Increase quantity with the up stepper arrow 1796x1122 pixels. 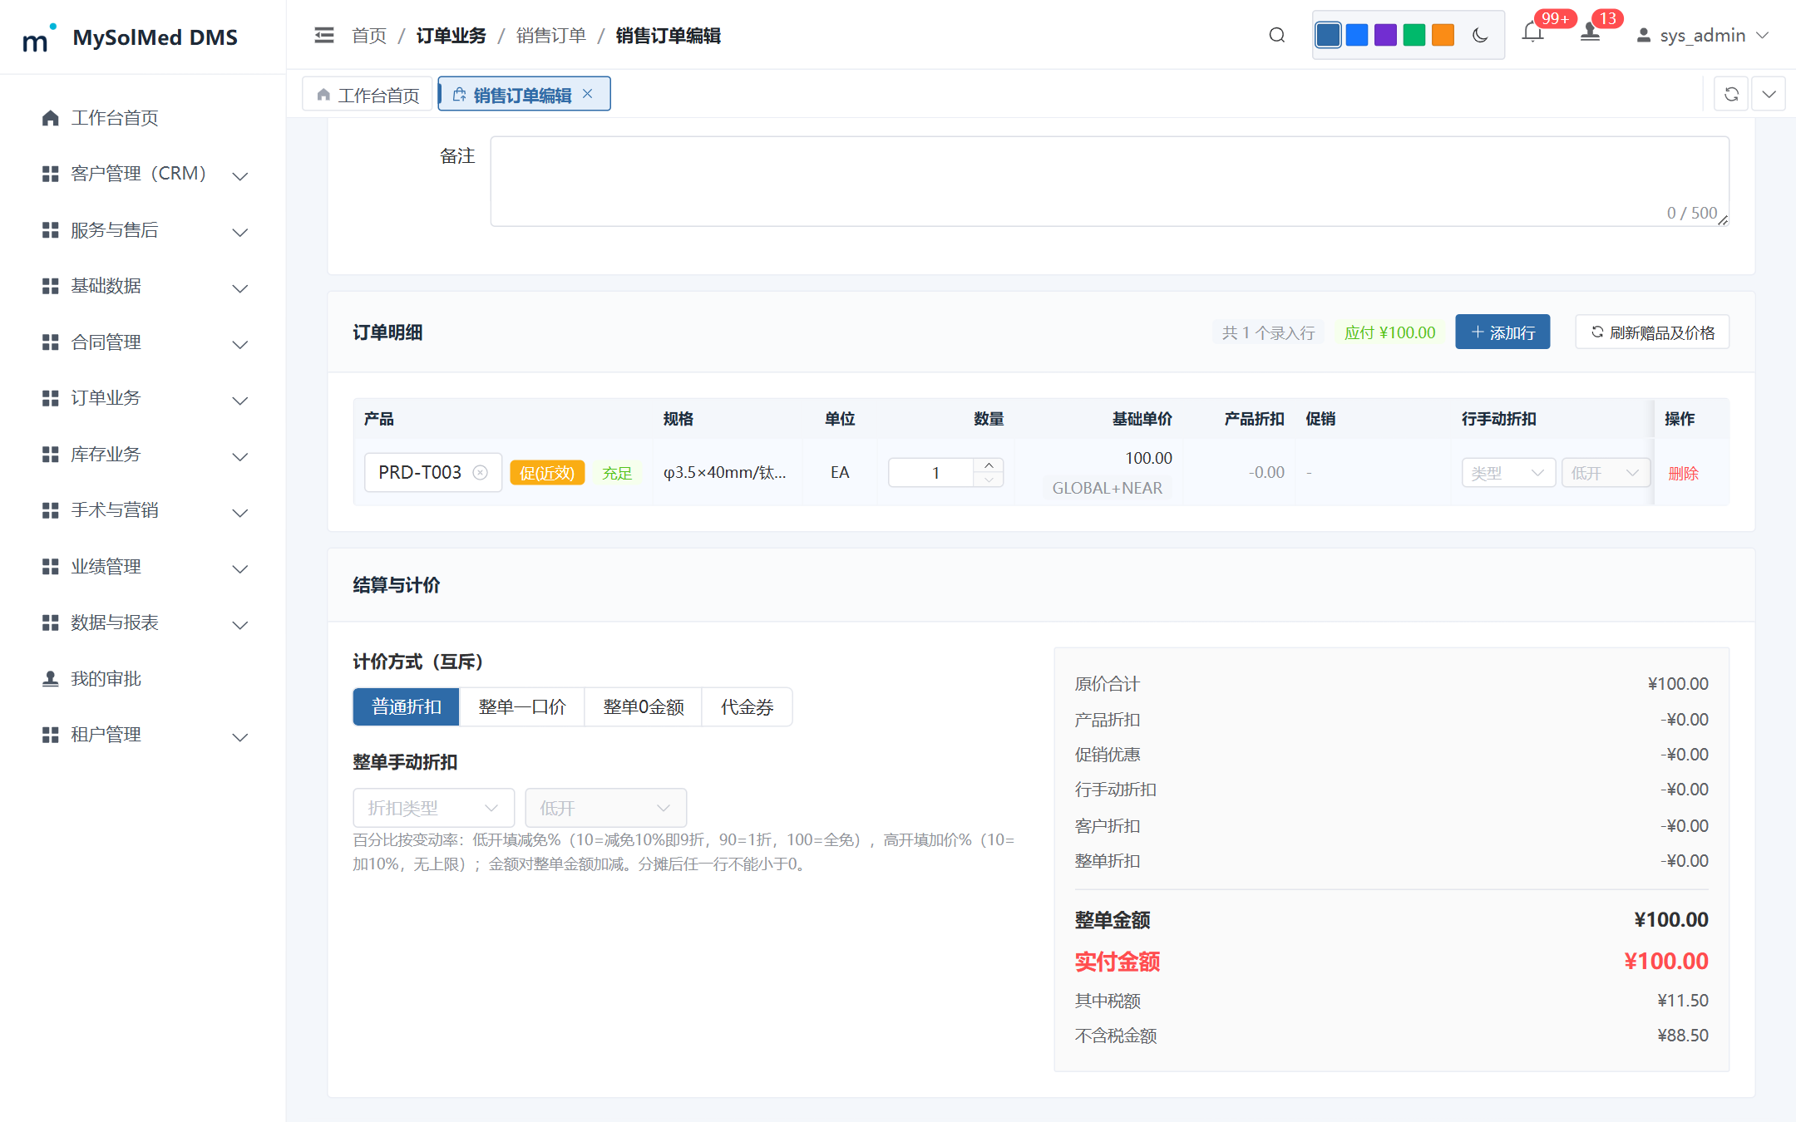tap(989, 465)
